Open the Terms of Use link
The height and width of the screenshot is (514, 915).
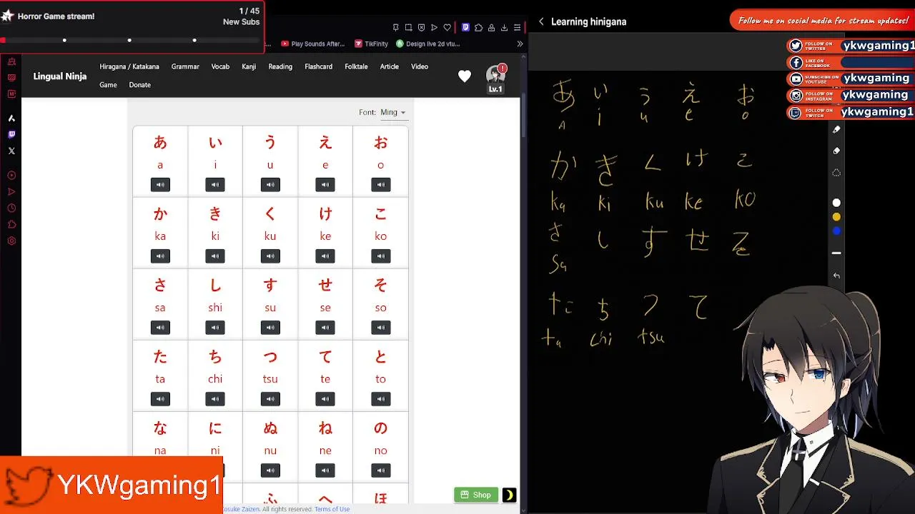pos(332,509)
